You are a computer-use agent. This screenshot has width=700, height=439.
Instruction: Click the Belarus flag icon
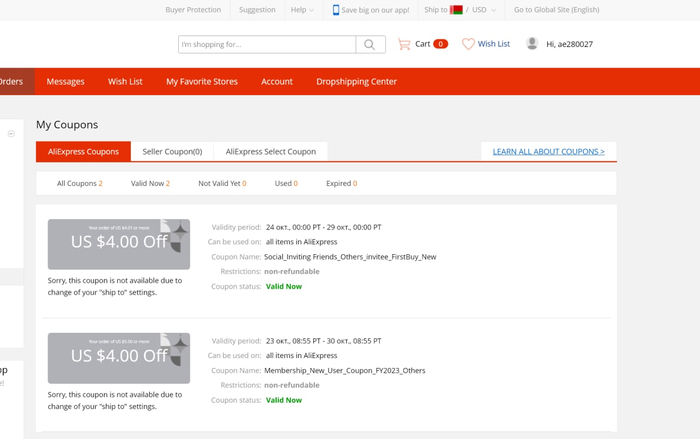click(456, 10)
